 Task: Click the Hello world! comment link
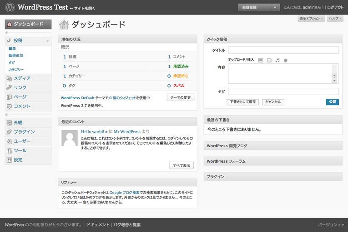pyautogui.click(x=92, y=132)
